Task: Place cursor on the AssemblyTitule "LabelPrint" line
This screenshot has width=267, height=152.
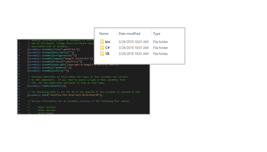Action: [x=53, y=49]
